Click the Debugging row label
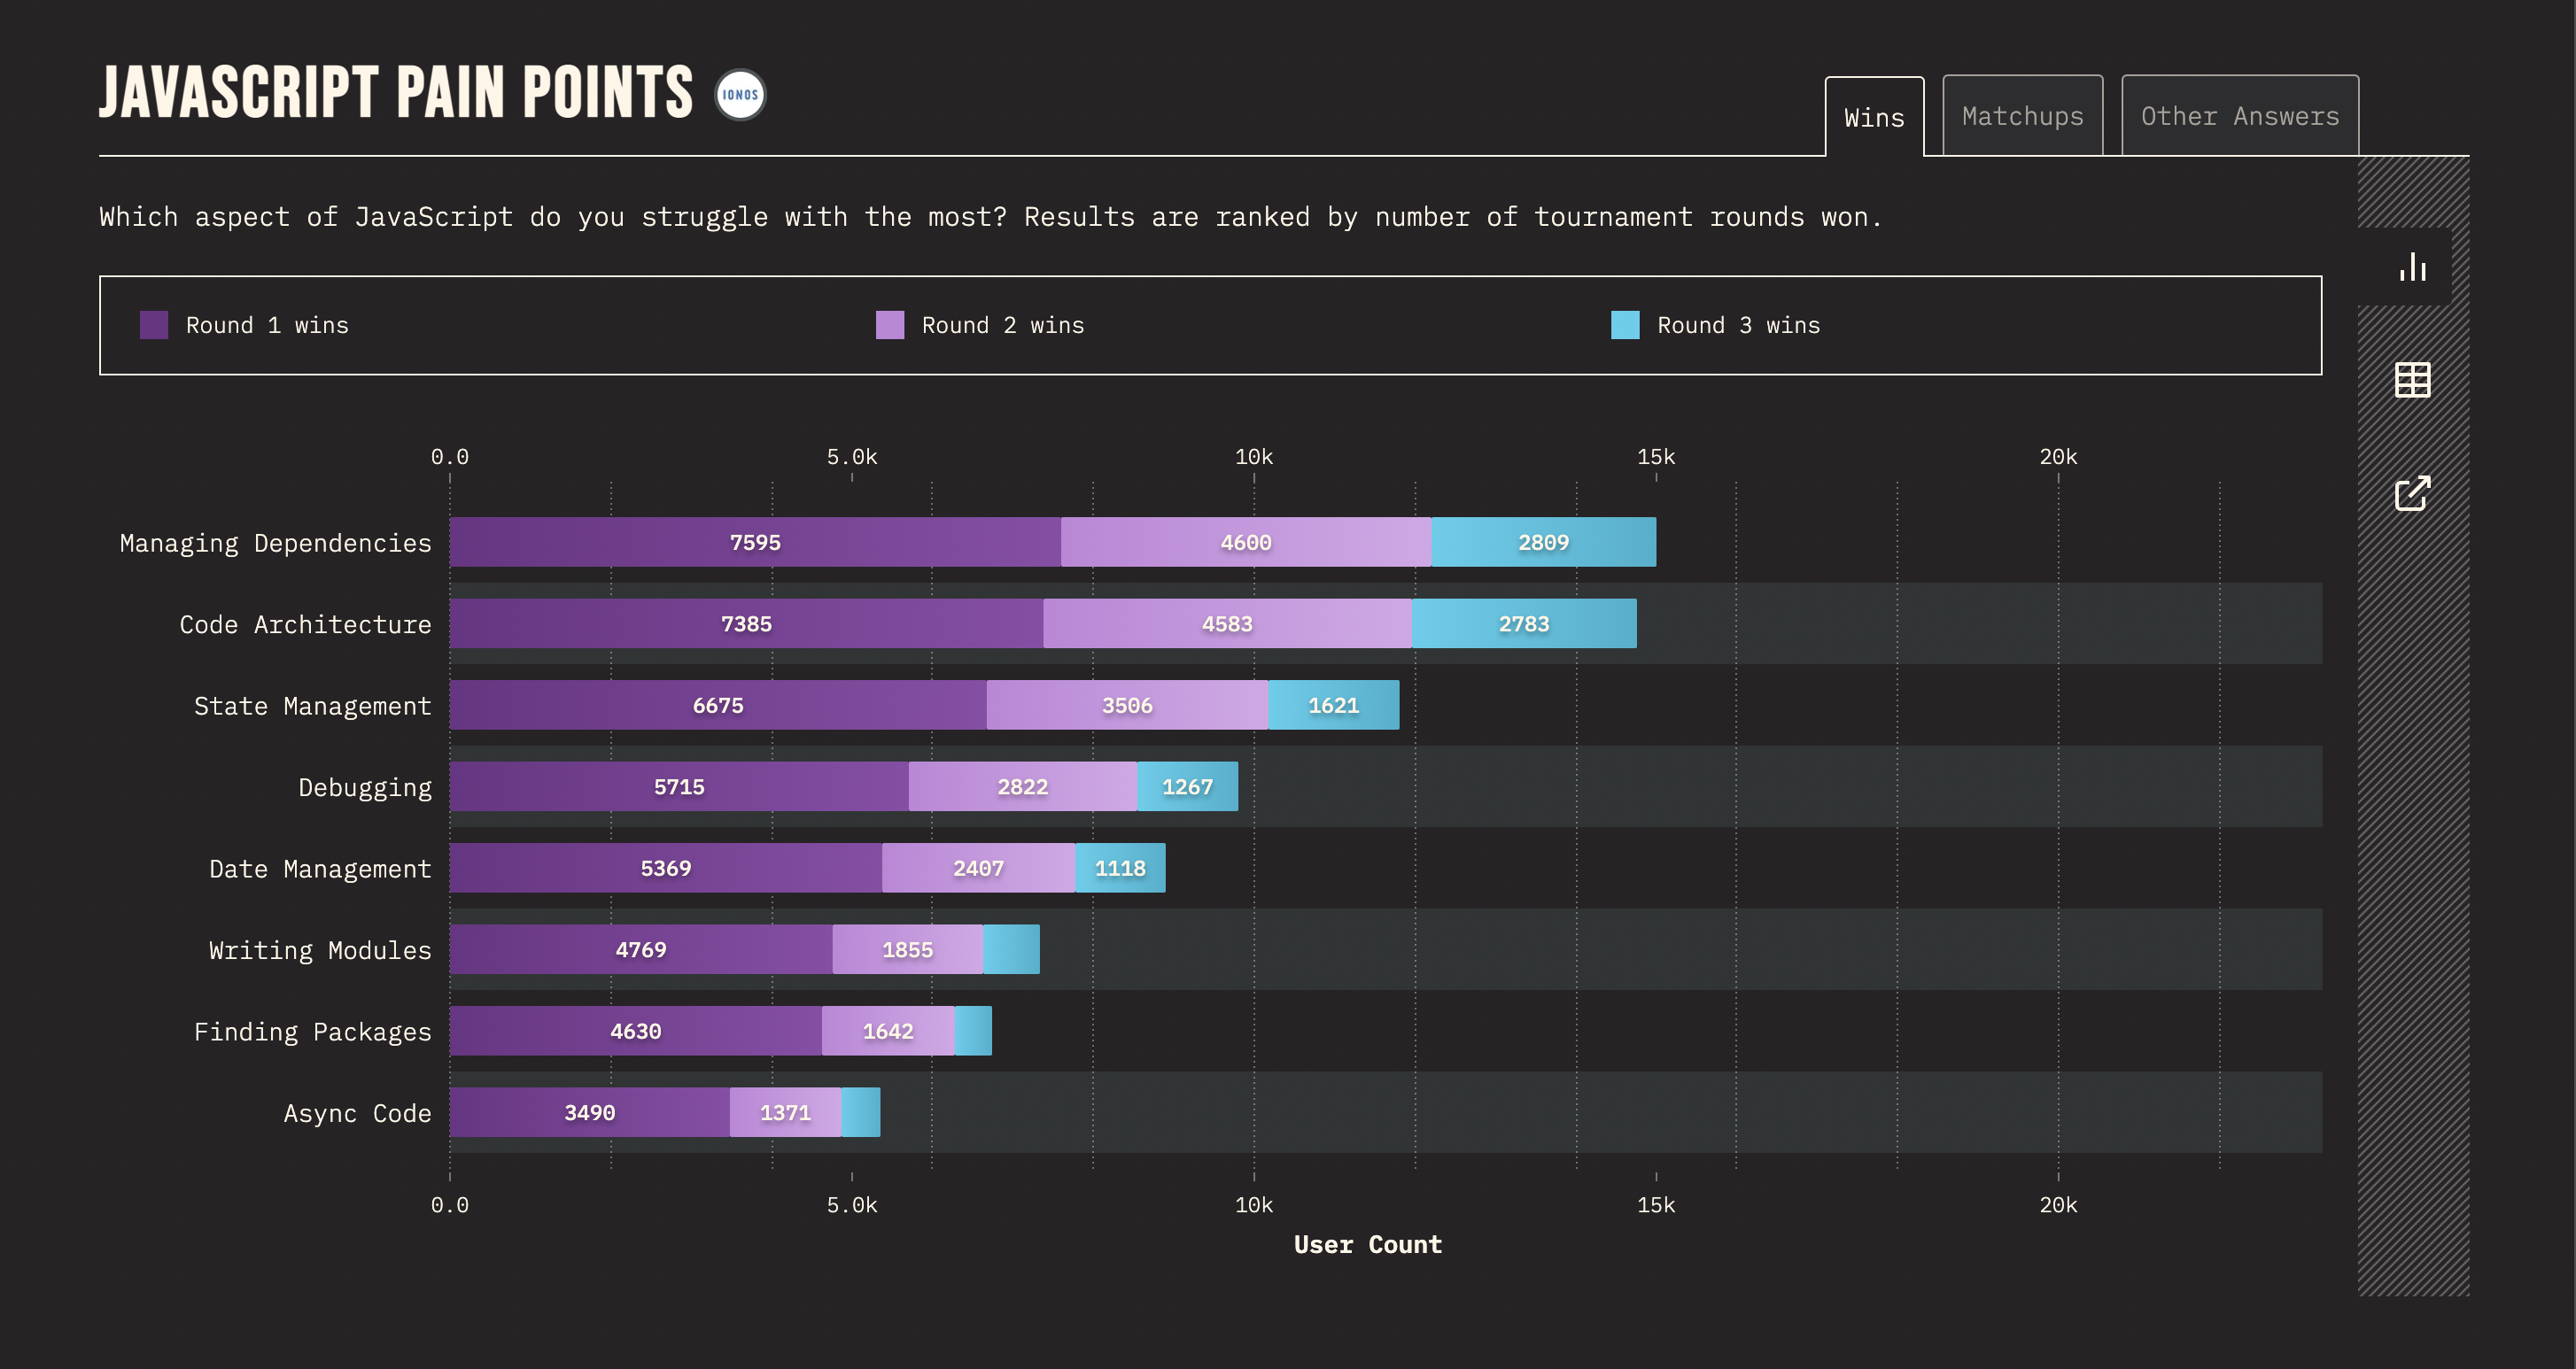The width and height of the screenshot is (2576, 1369). click(365, 788)
